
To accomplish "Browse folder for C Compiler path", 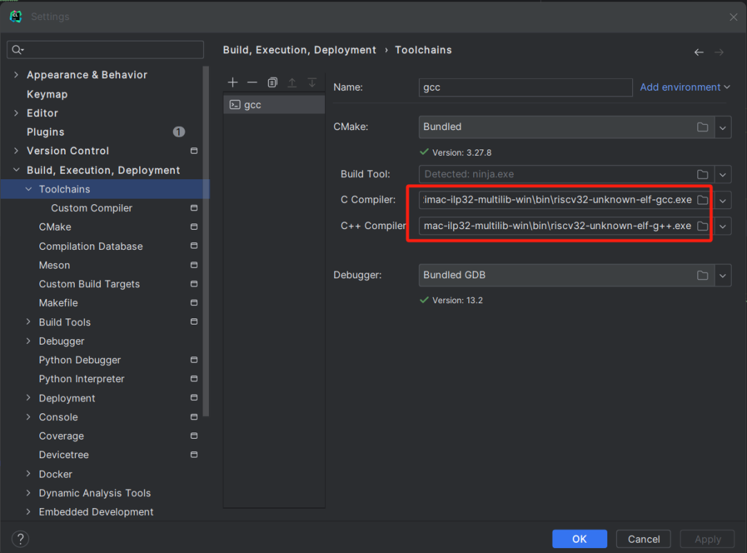I will pos(703,200).
